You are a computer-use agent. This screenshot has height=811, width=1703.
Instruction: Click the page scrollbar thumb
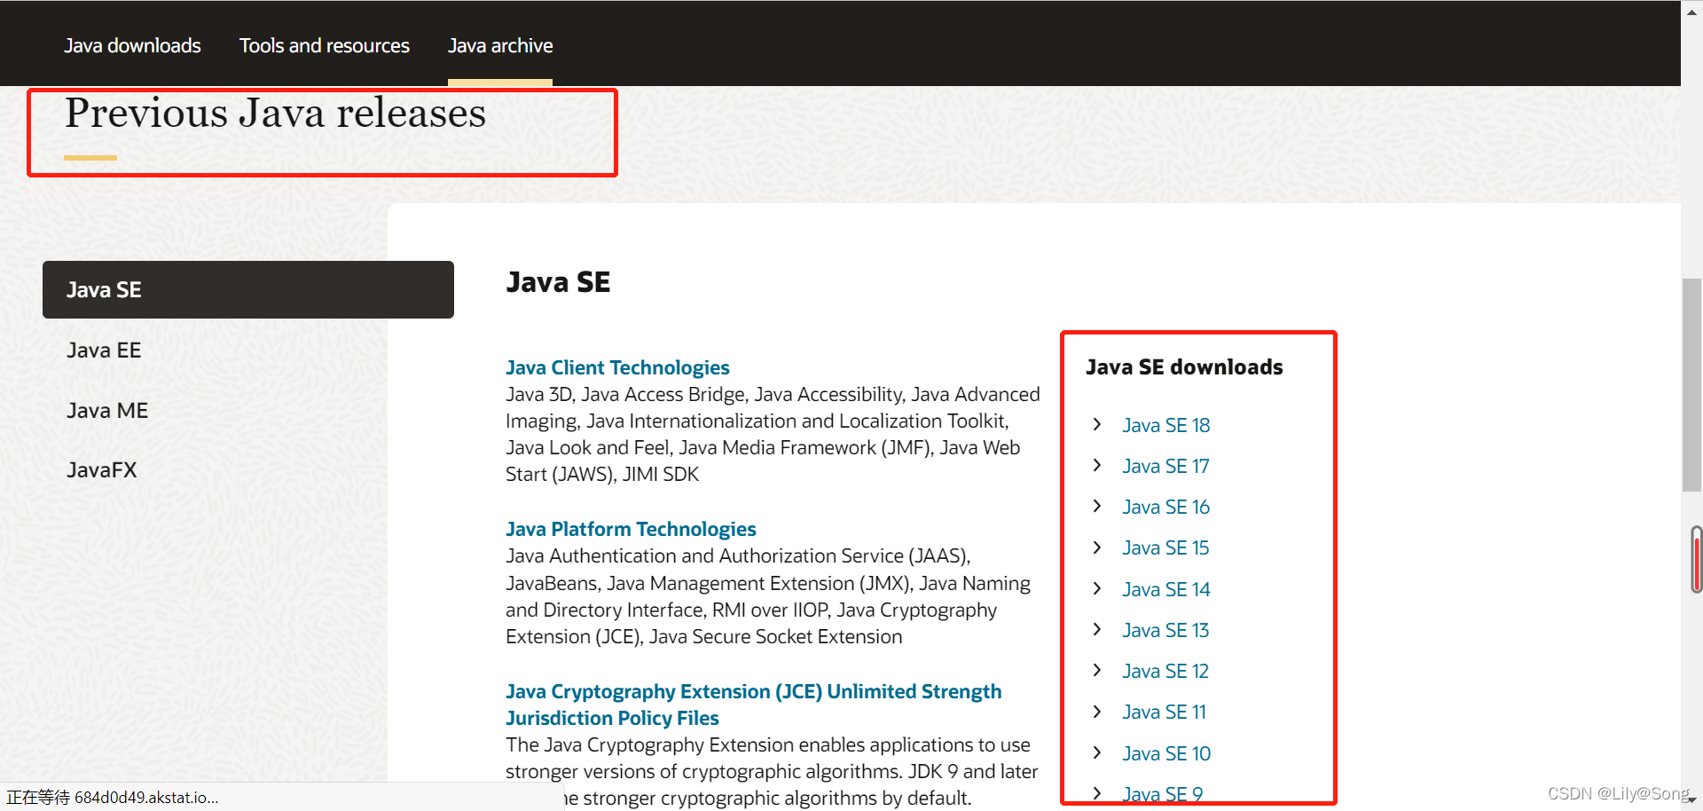tap(1691, 385)
